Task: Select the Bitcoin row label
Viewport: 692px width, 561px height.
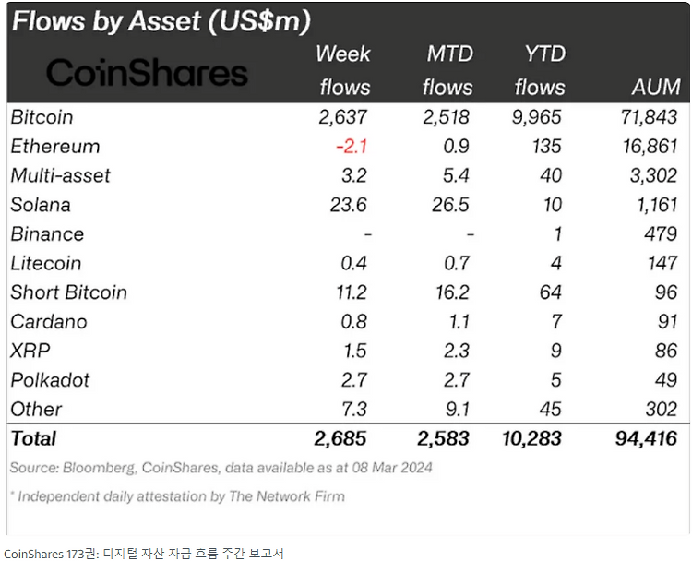Action: [42, 117]
